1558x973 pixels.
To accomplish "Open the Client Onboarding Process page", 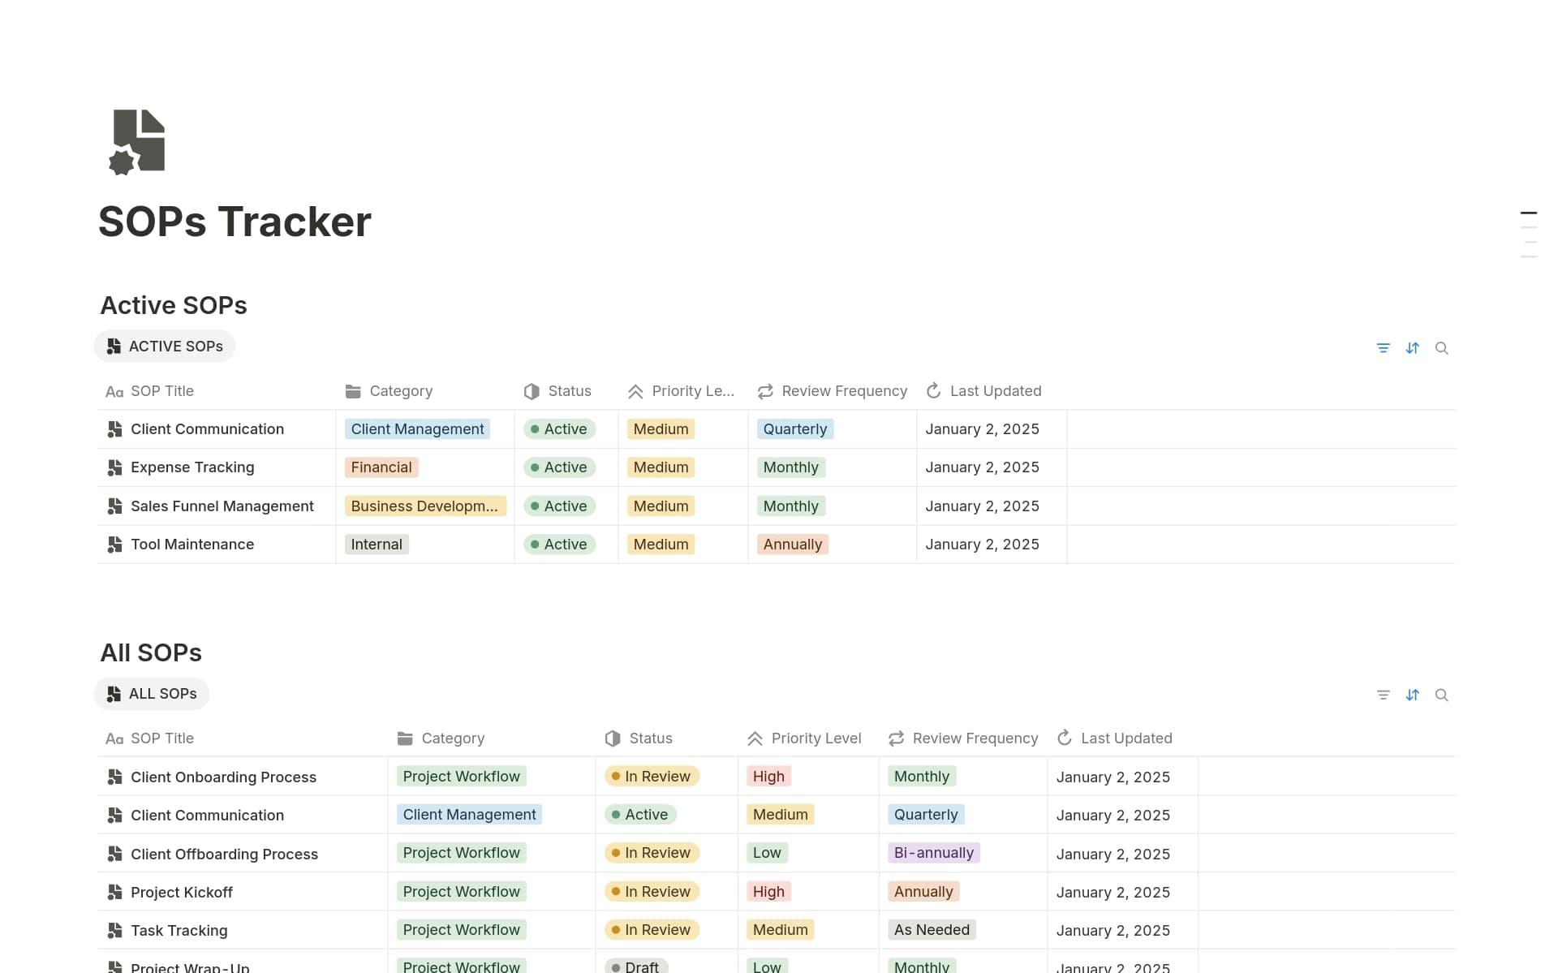I will point(223,777).
